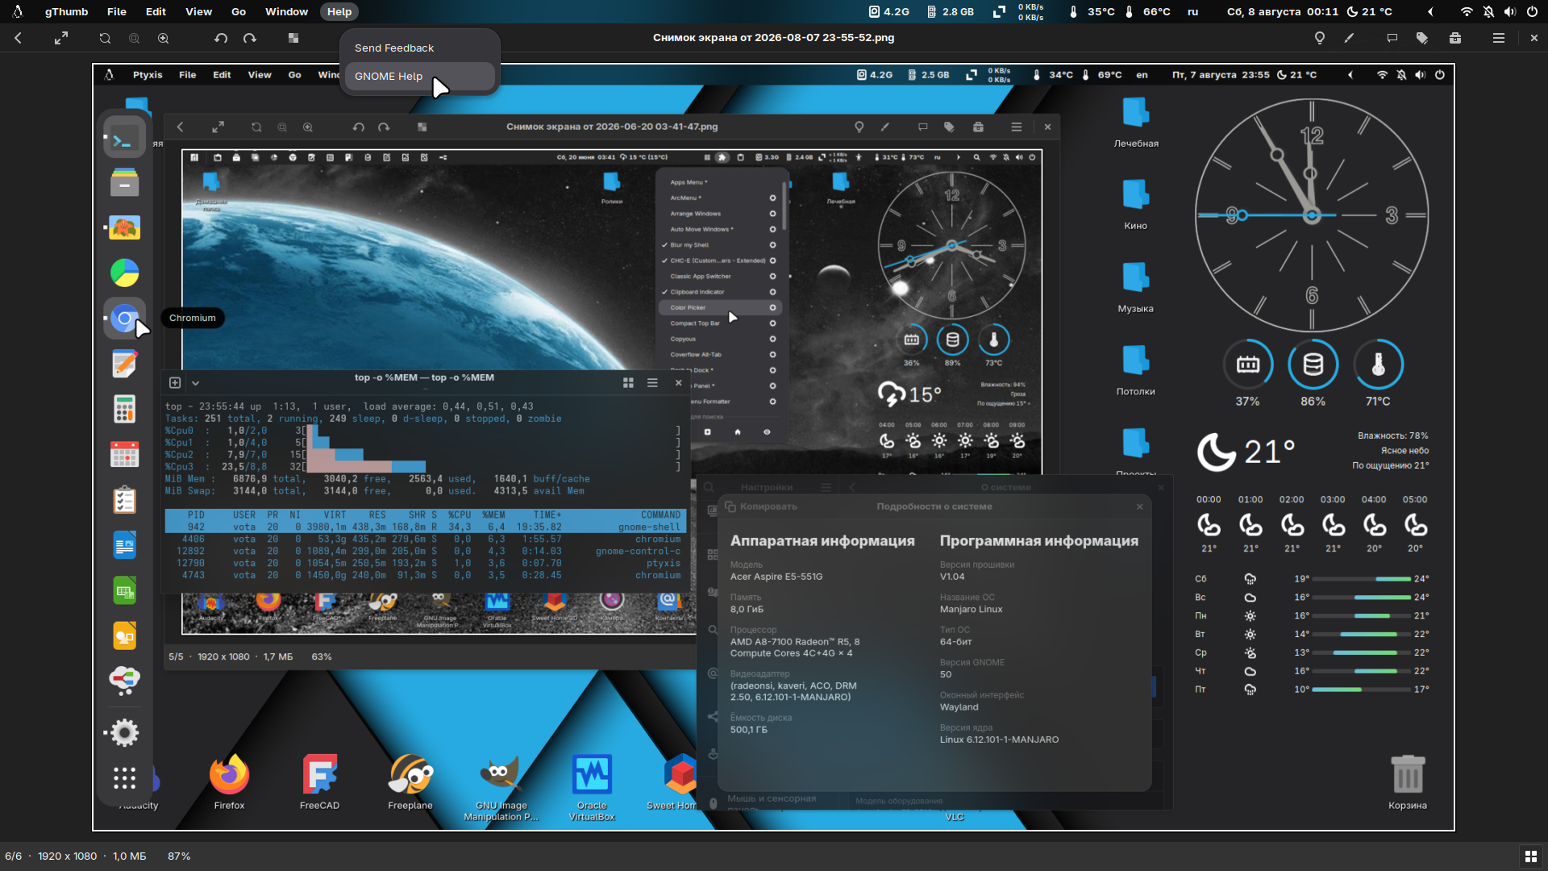
Task: Open the View menu in the menu bar
Action: coord(198,12)
